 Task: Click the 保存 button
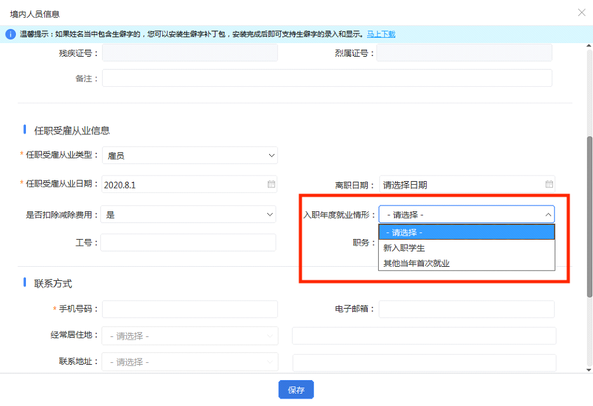pyautogui.click(x=296, y=390)
